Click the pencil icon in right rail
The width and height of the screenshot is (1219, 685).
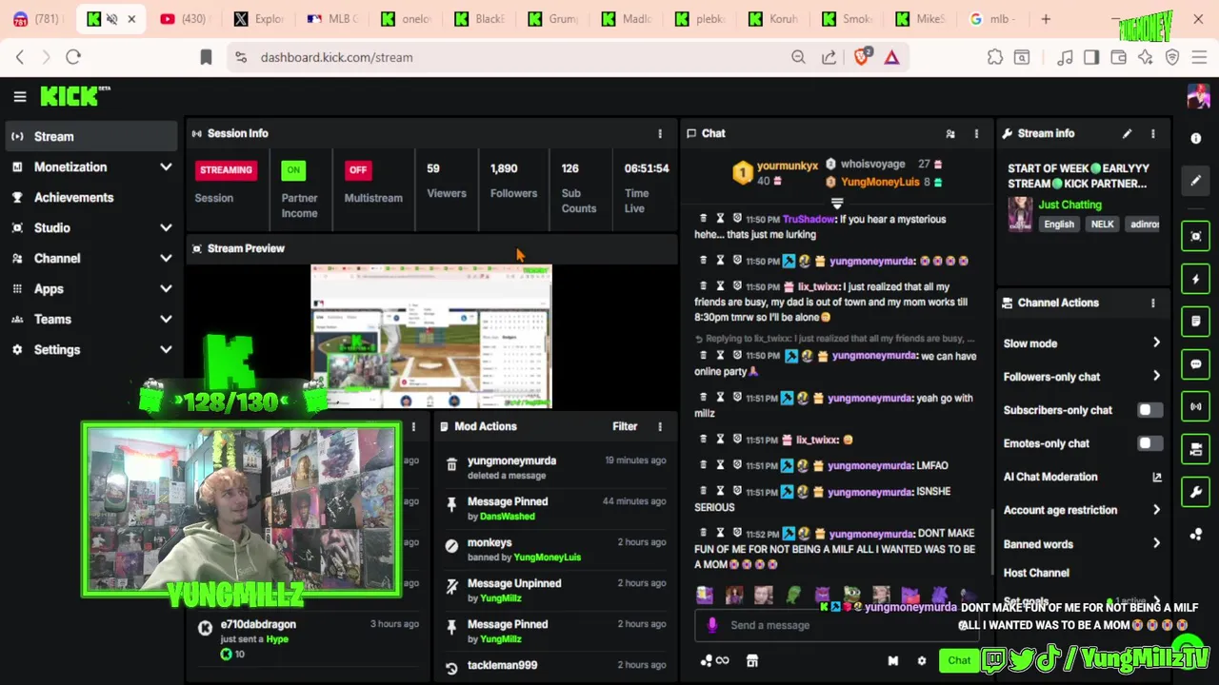point(1196,180)
